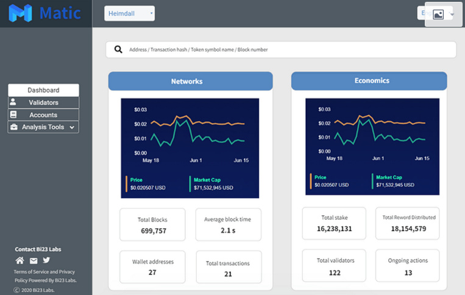
Task: Click the Economics panel header
Action: tap(369, 81)
